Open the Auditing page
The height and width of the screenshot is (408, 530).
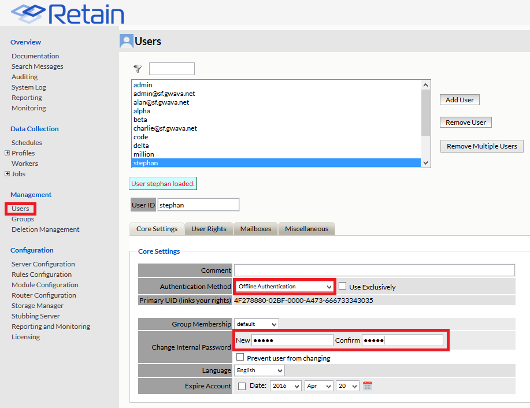24,77
